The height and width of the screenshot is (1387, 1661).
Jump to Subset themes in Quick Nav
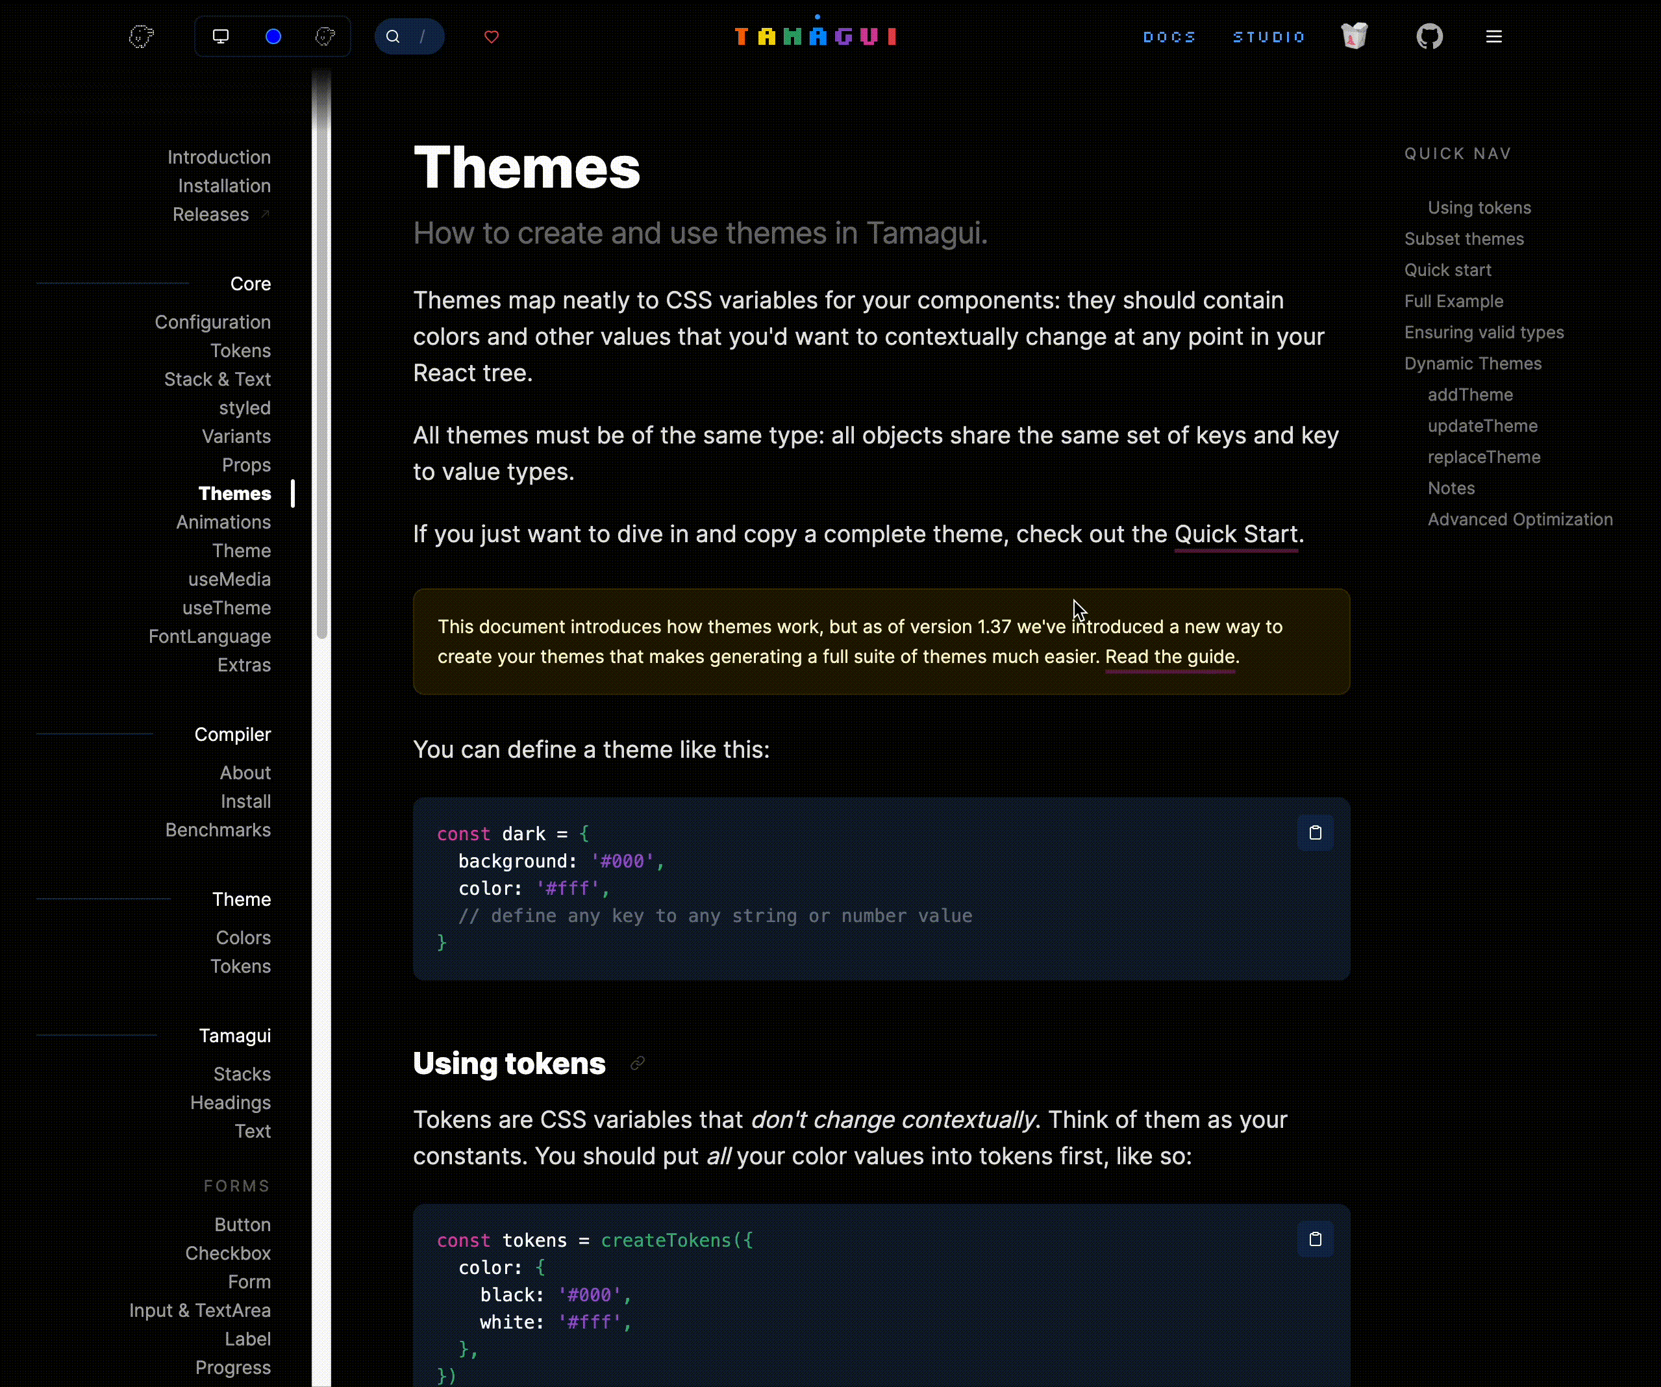click(x=1463, y=239)
